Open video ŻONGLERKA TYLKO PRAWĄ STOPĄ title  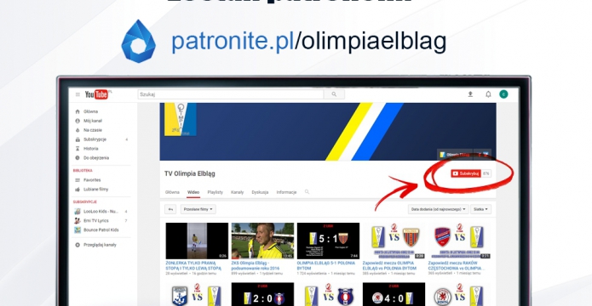pos(193,266)
